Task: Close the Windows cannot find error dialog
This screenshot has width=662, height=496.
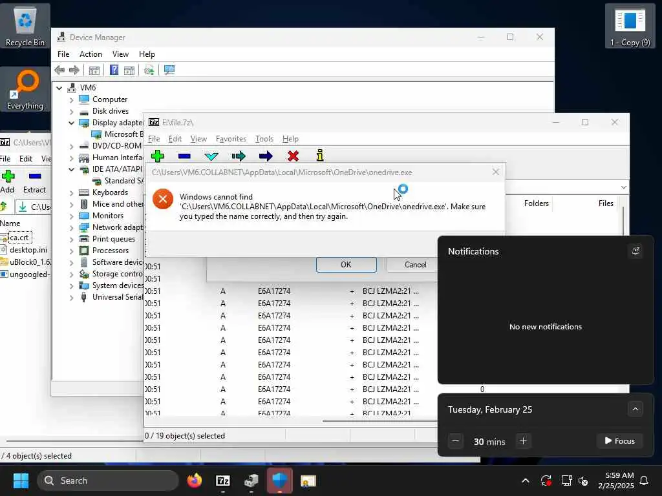Action: pos(496,172)
